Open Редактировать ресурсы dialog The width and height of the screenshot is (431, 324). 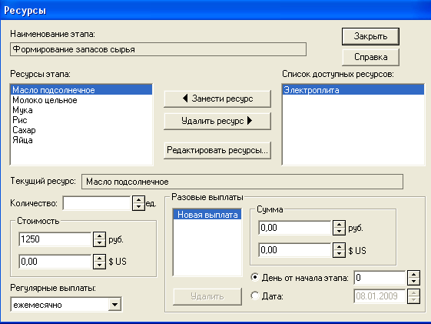pos(217,150)
